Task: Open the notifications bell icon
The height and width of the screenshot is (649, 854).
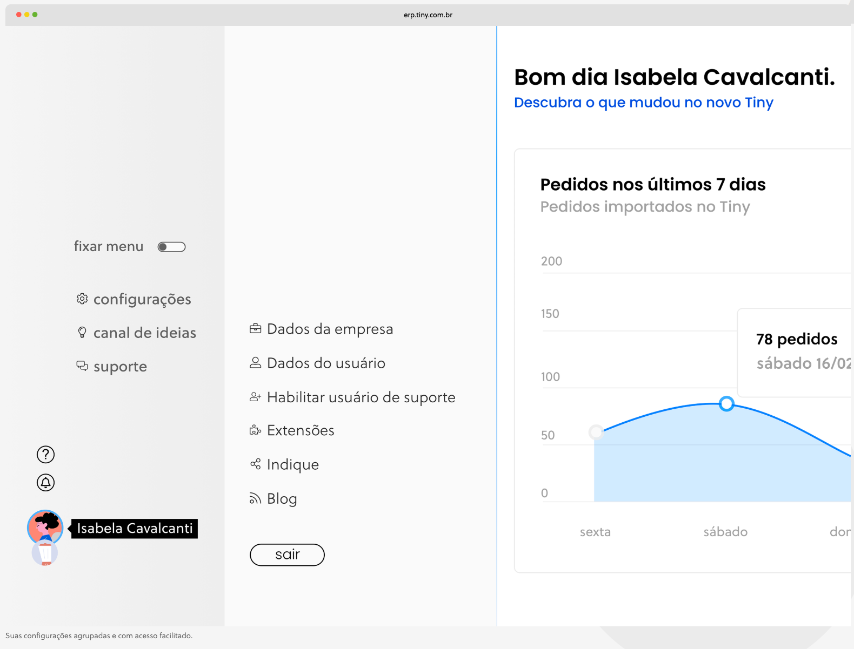Action: [45, 483]
